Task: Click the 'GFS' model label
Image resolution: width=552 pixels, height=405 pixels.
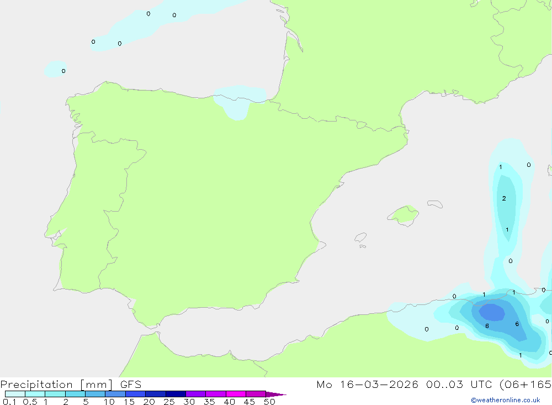Action: (131, 385)
